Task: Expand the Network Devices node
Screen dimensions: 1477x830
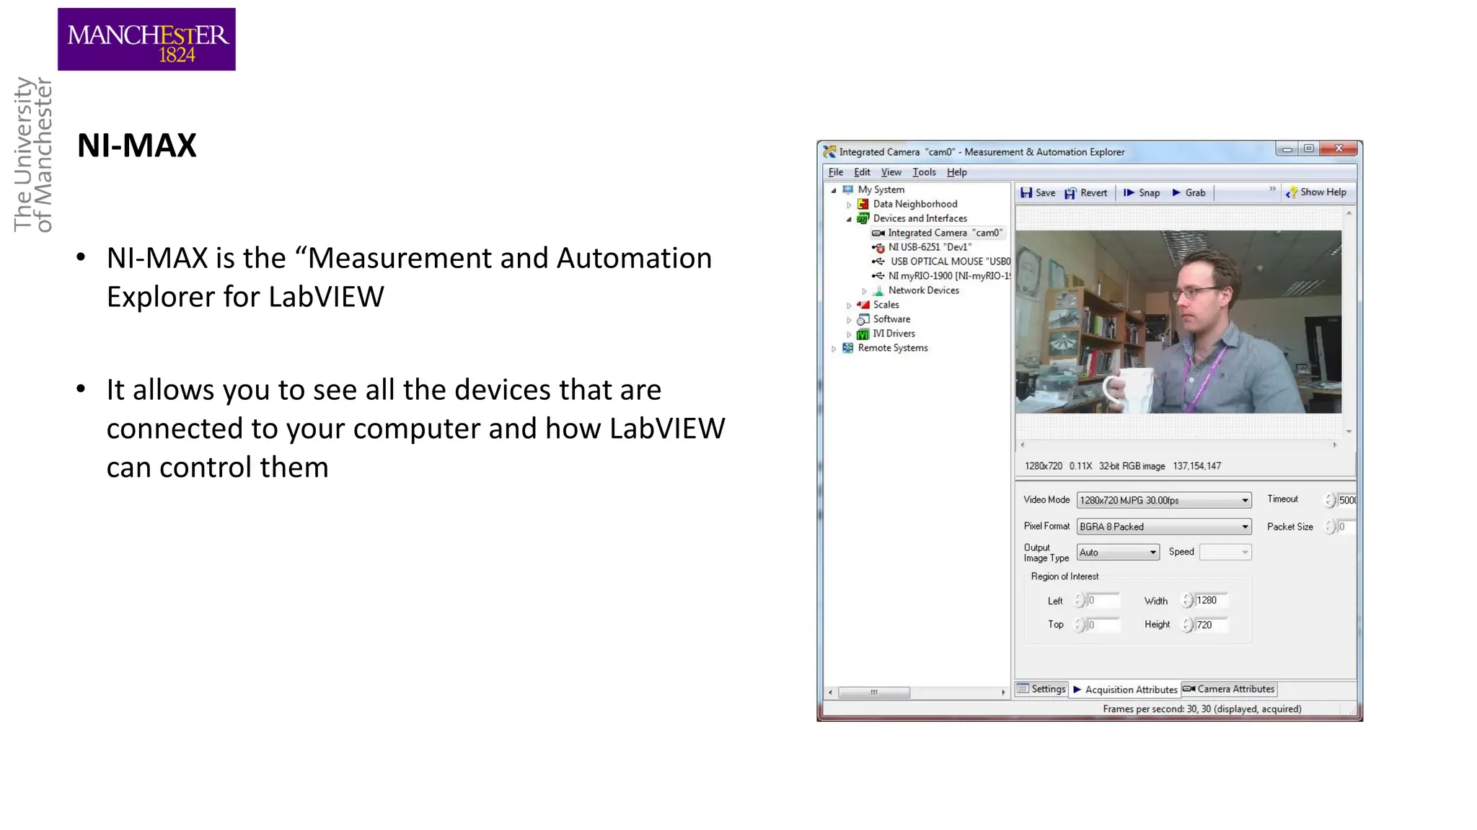Action: tap(864, 291)
